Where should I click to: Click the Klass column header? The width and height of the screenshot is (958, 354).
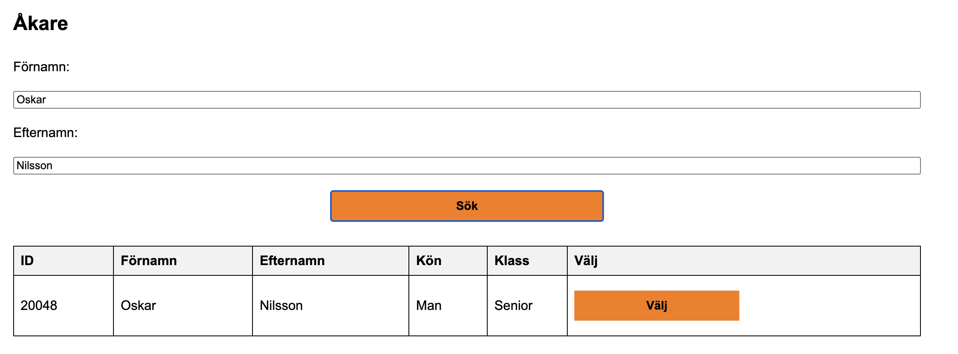click(512, 261)
